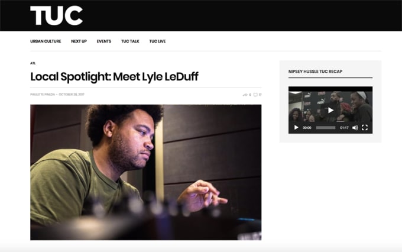
Task: Mute the video with speaker icon
Action: coord(355,128)
